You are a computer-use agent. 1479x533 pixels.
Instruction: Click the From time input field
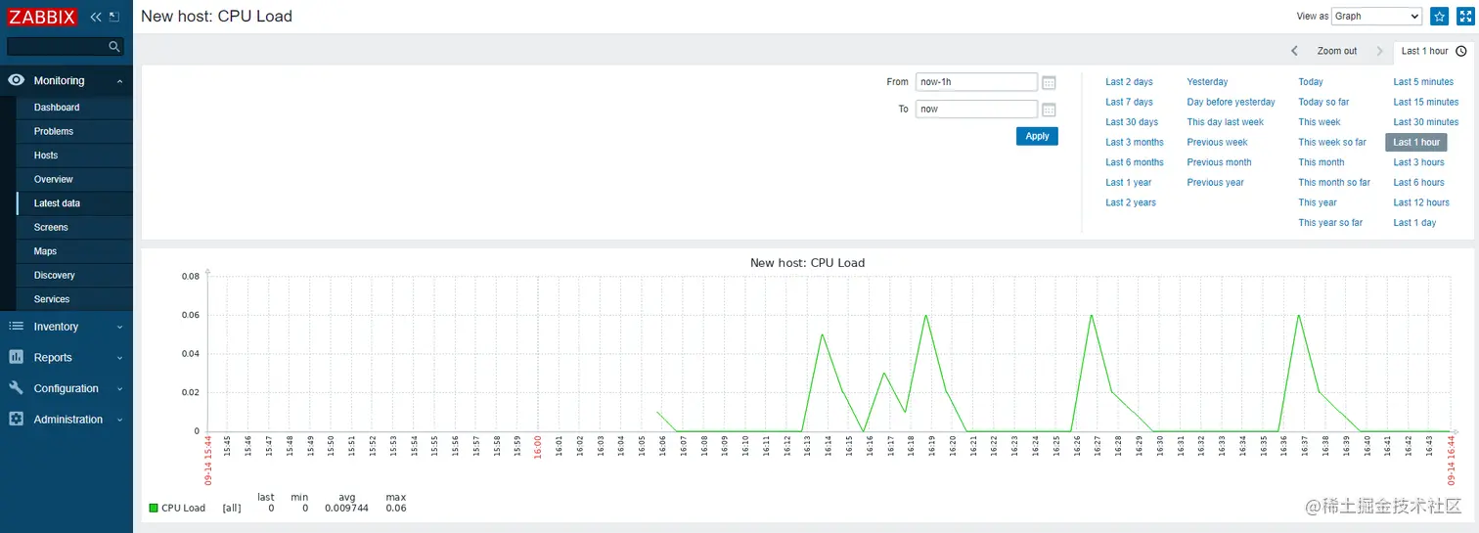[976, 82]
